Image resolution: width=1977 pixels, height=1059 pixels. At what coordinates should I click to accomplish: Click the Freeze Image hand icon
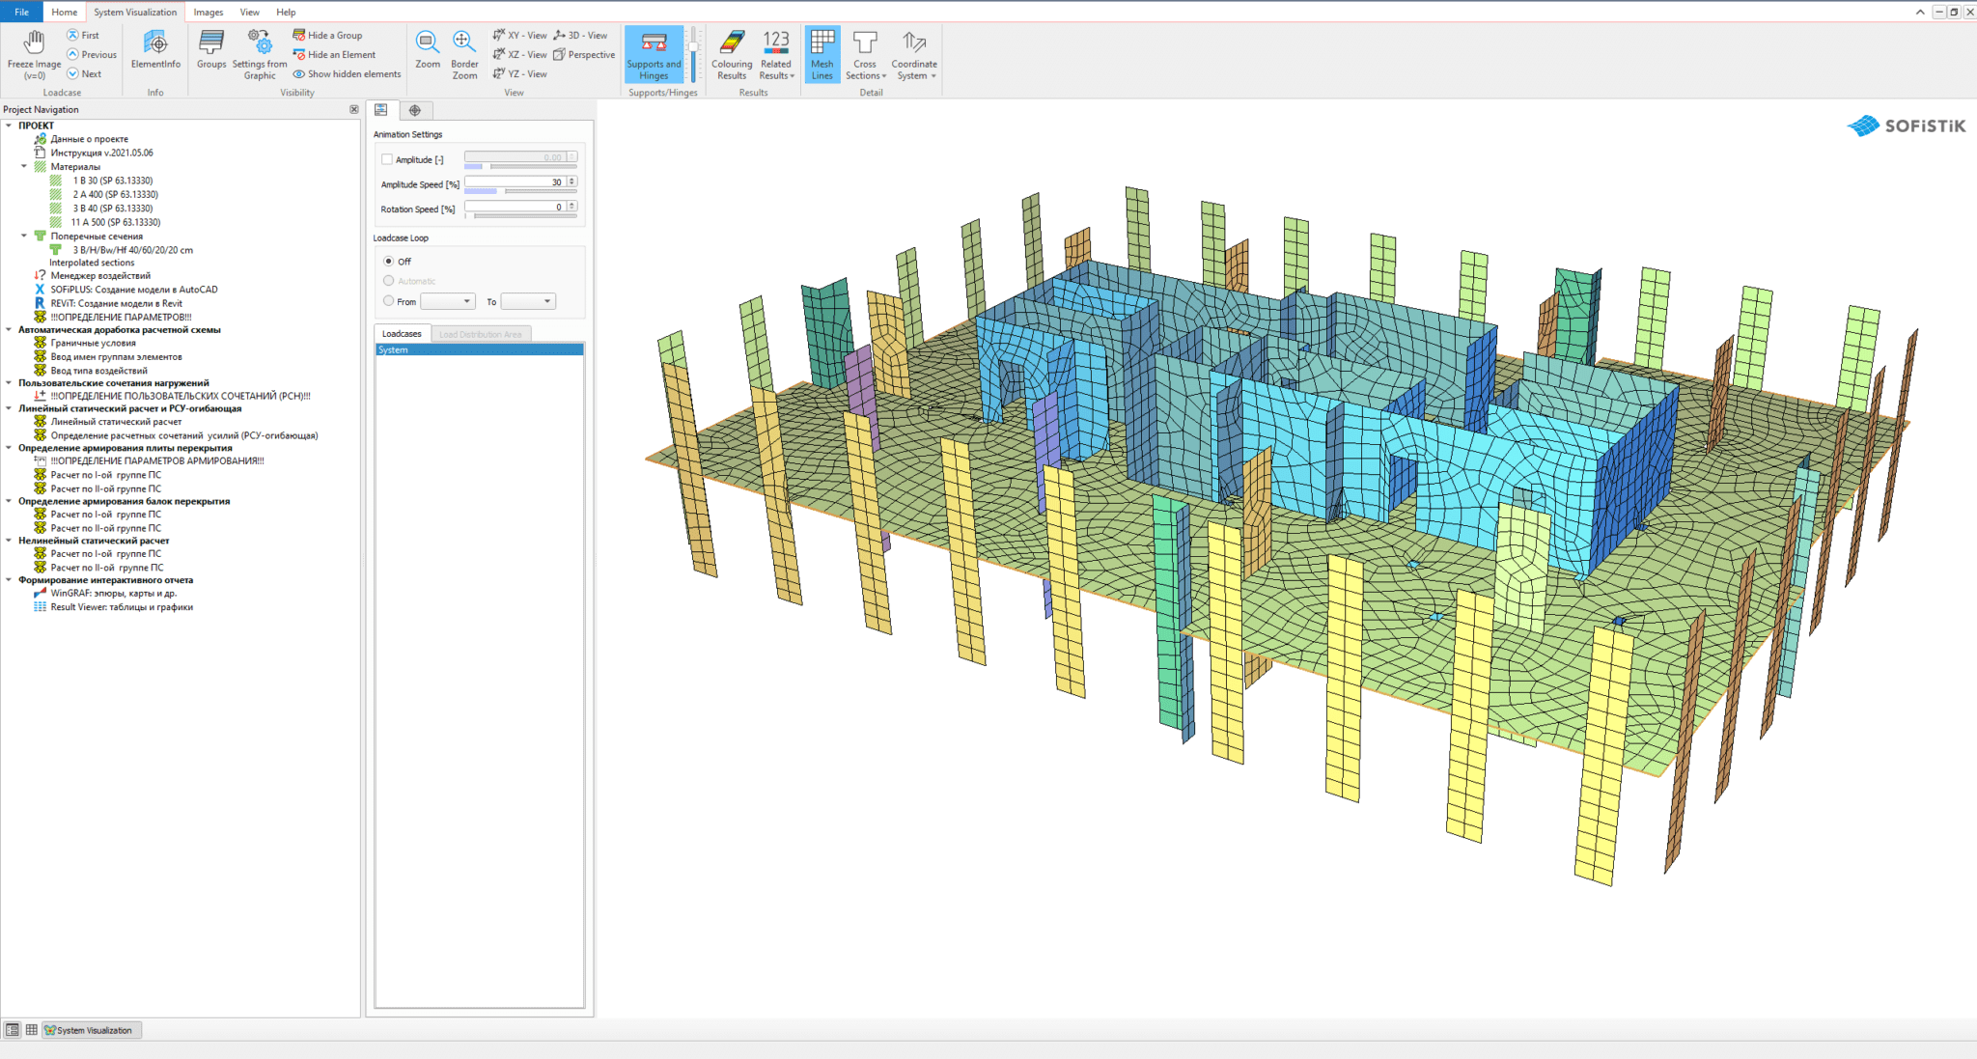pyautogui.click(x=34, y=42)
